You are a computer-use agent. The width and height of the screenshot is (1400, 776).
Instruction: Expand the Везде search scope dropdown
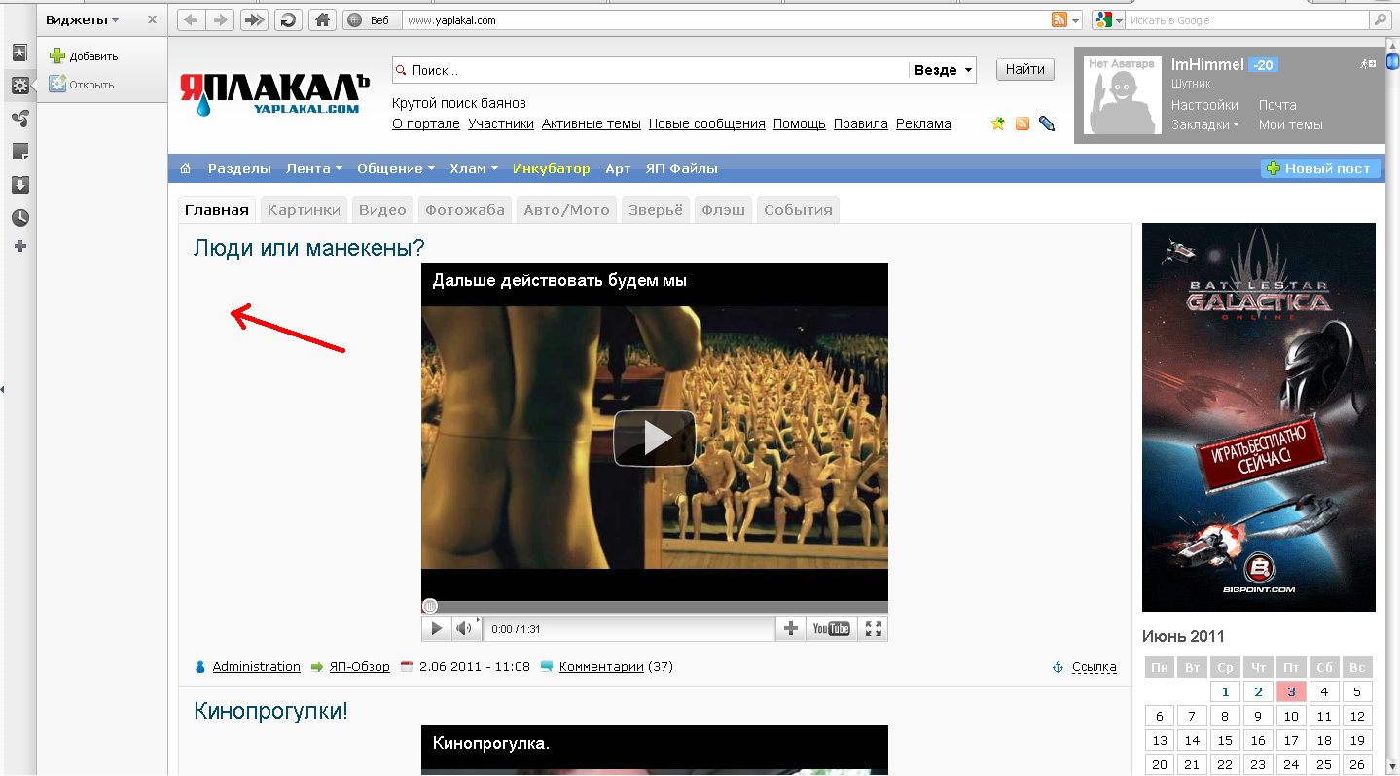tap(944, 70)
